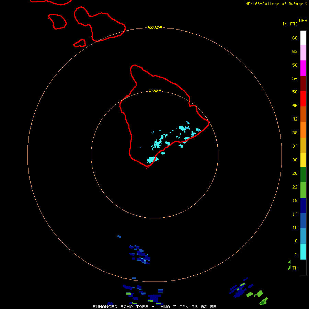The image size is (309, 309).
Task: Click the 02:55 timestamp
Action: [x=208, y=307]
